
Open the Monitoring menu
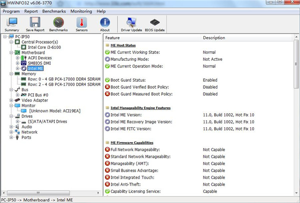click(x=81, y=10)
